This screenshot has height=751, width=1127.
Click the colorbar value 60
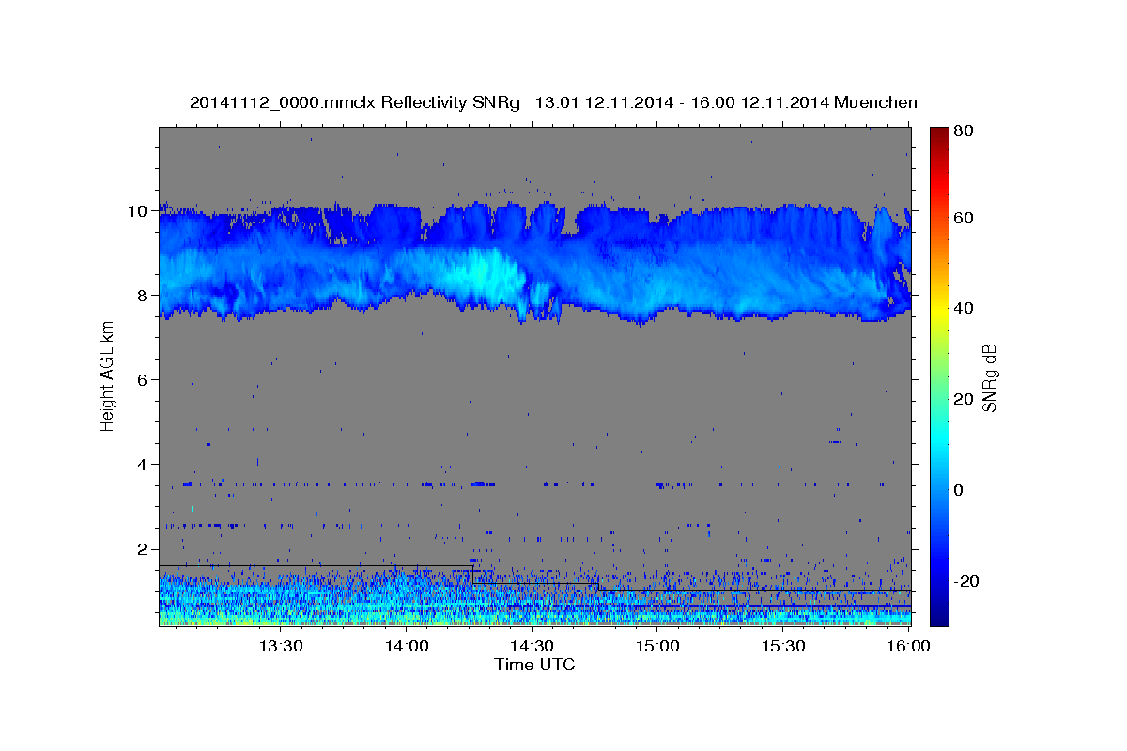[x=965, y=218]
